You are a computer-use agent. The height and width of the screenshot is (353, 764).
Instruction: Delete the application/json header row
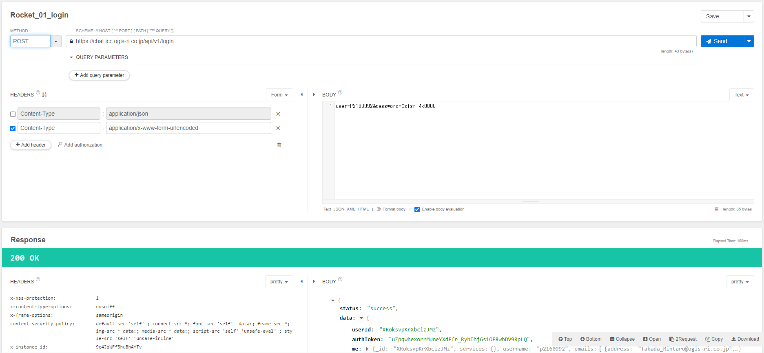(278, 114)
